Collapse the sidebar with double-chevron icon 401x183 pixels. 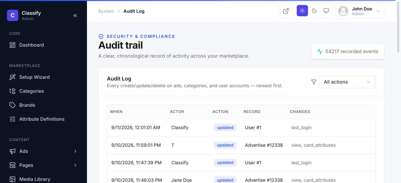pyautogui.click(x=75, y=15)
